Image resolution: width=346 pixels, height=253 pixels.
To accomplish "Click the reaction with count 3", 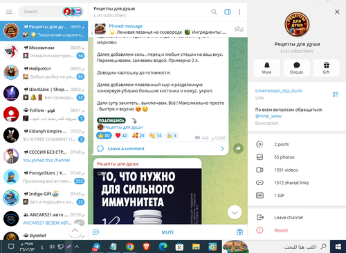I will coord(172,136).
